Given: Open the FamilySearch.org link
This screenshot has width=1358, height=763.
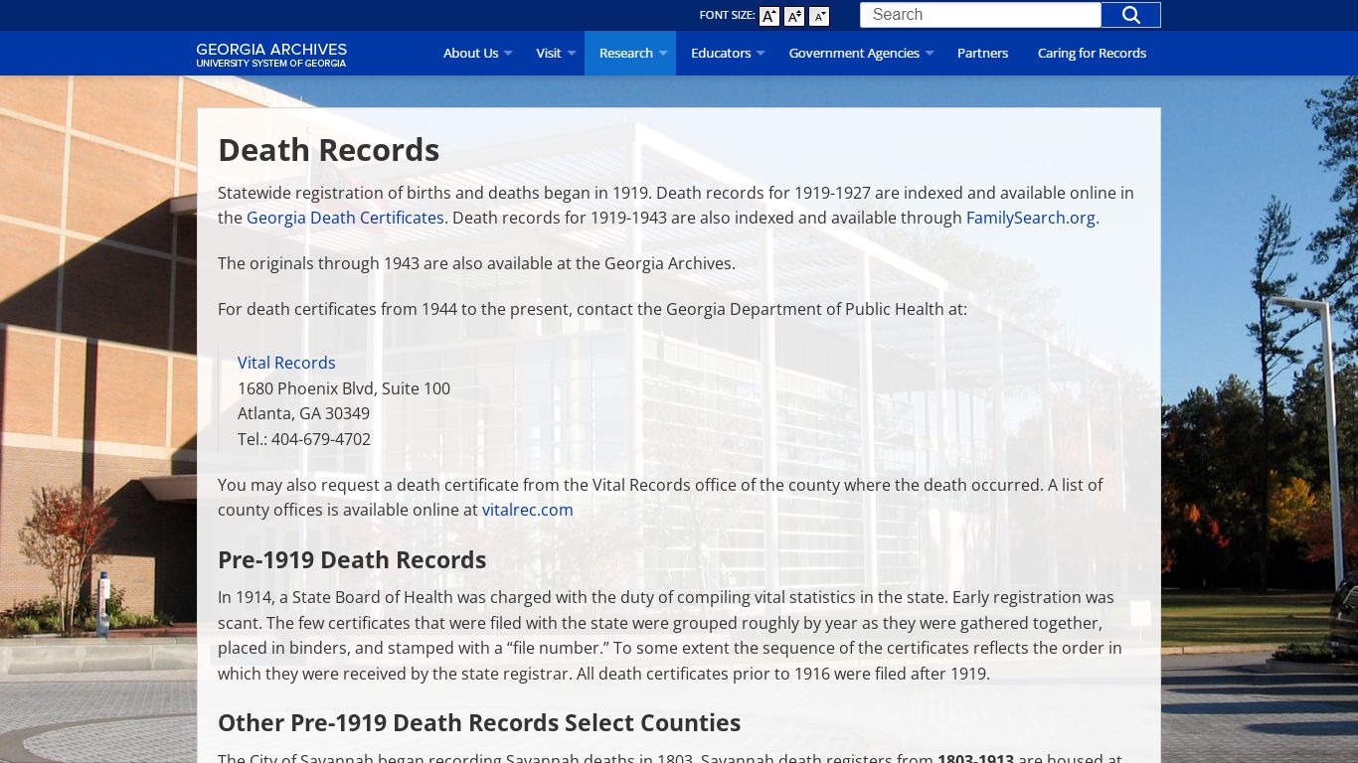Looking at the screenshot, I should [x=1031, y=218].
